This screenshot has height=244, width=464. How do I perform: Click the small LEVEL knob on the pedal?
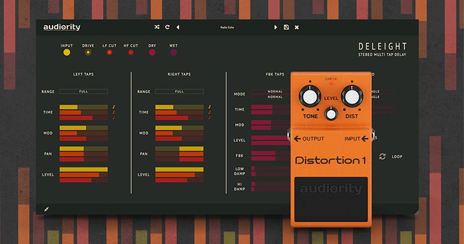click(331, 114)
